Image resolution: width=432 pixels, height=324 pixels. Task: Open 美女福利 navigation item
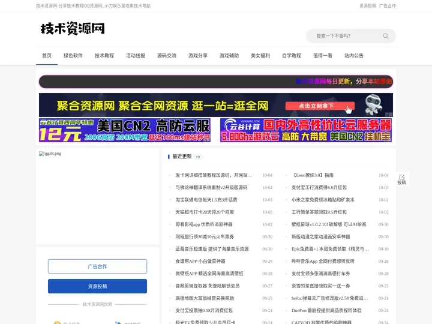click(x=260, y=56)
